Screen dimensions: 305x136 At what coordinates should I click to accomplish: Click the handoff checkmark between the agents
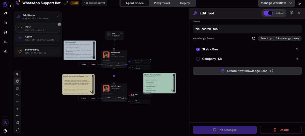(114, 76)
